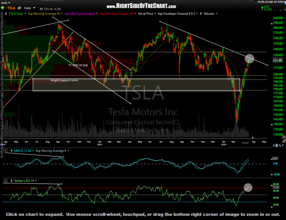This screenshot has width=286, height=220.
Task: Click the 'T1=206.20 (hit)' annotation text
Action: click(x=78, y=65)
